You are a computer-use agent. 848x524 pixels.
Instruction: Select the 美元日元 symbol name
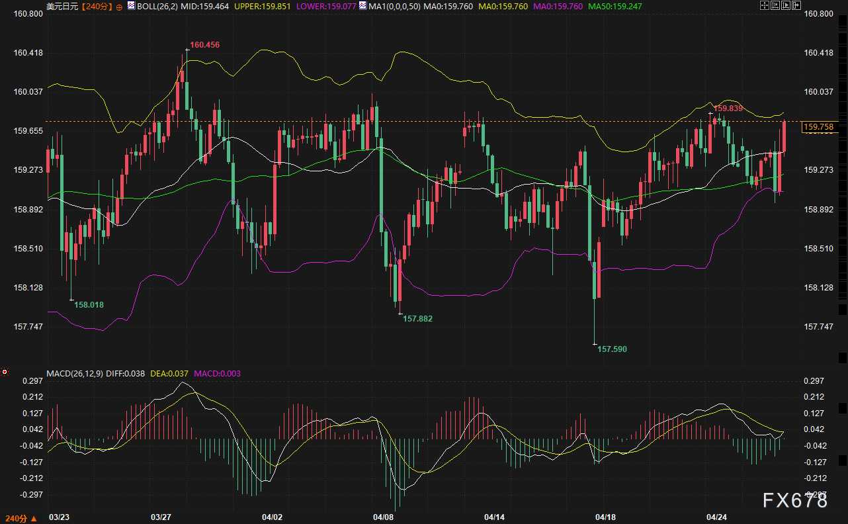click(62, 7)
